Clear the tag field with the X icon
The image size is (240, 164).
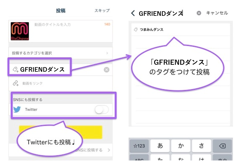tap(106, 70)
